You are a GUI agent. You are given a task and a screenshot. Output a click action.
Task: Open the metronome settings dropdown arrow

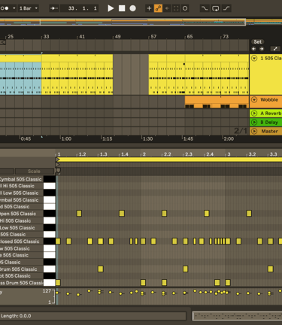pos(14,8)
